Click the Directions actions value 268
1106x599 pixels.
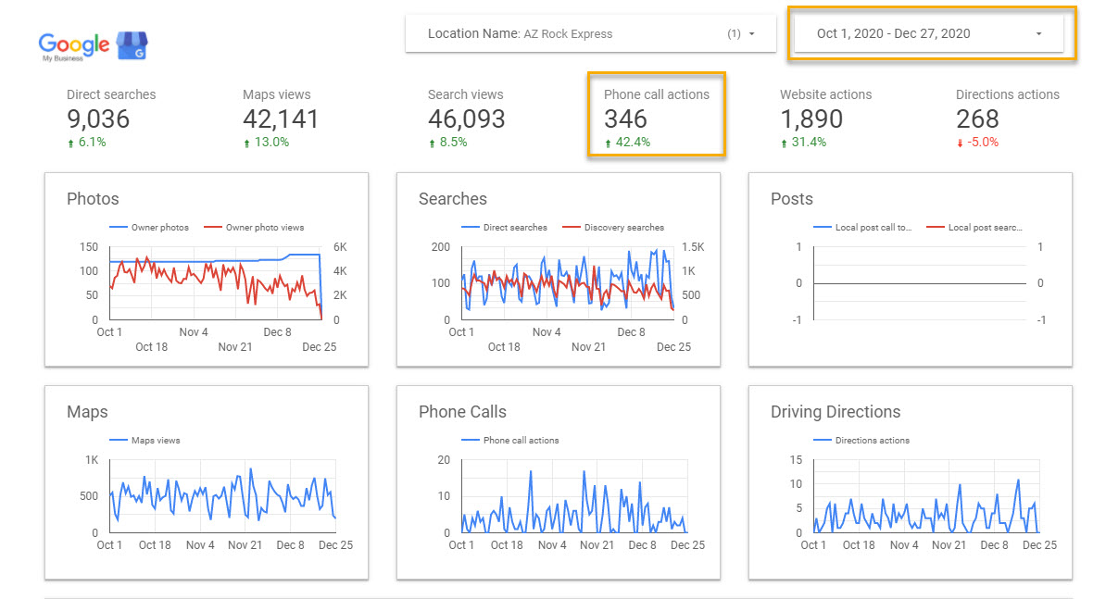pyautogui.click(x=977, y=119)
